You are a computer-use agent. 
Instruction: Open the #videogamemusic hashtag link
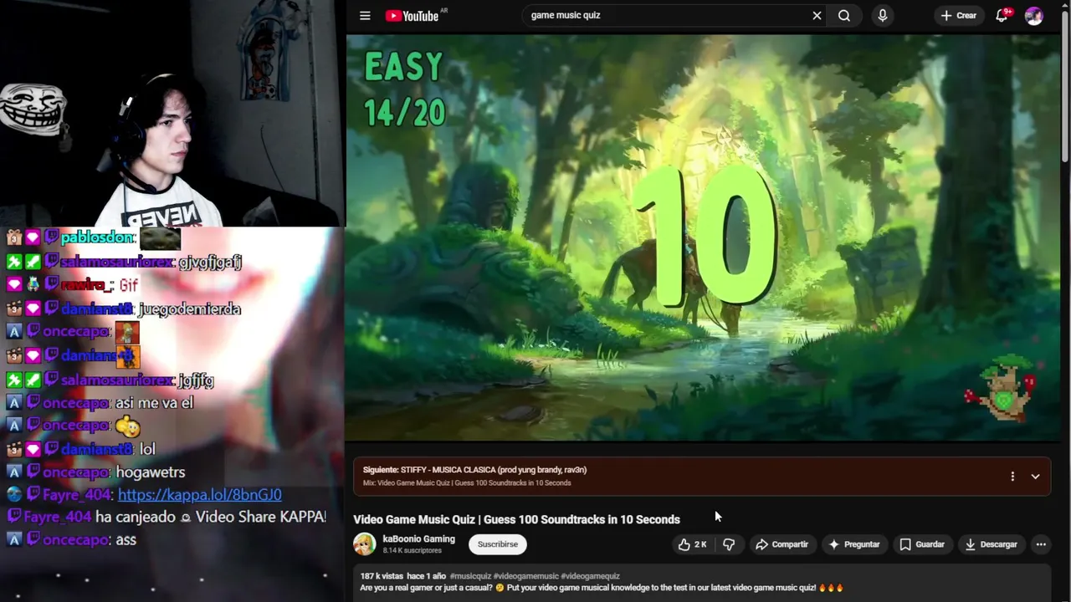[x=525, y=576]
